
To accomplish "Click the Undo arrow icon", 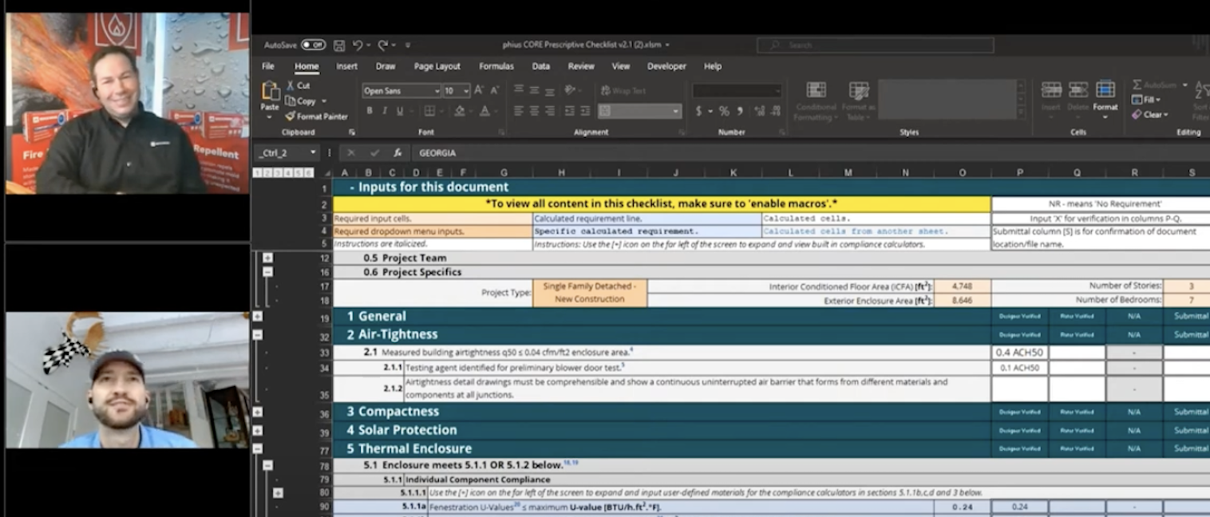I will (358, 45).
